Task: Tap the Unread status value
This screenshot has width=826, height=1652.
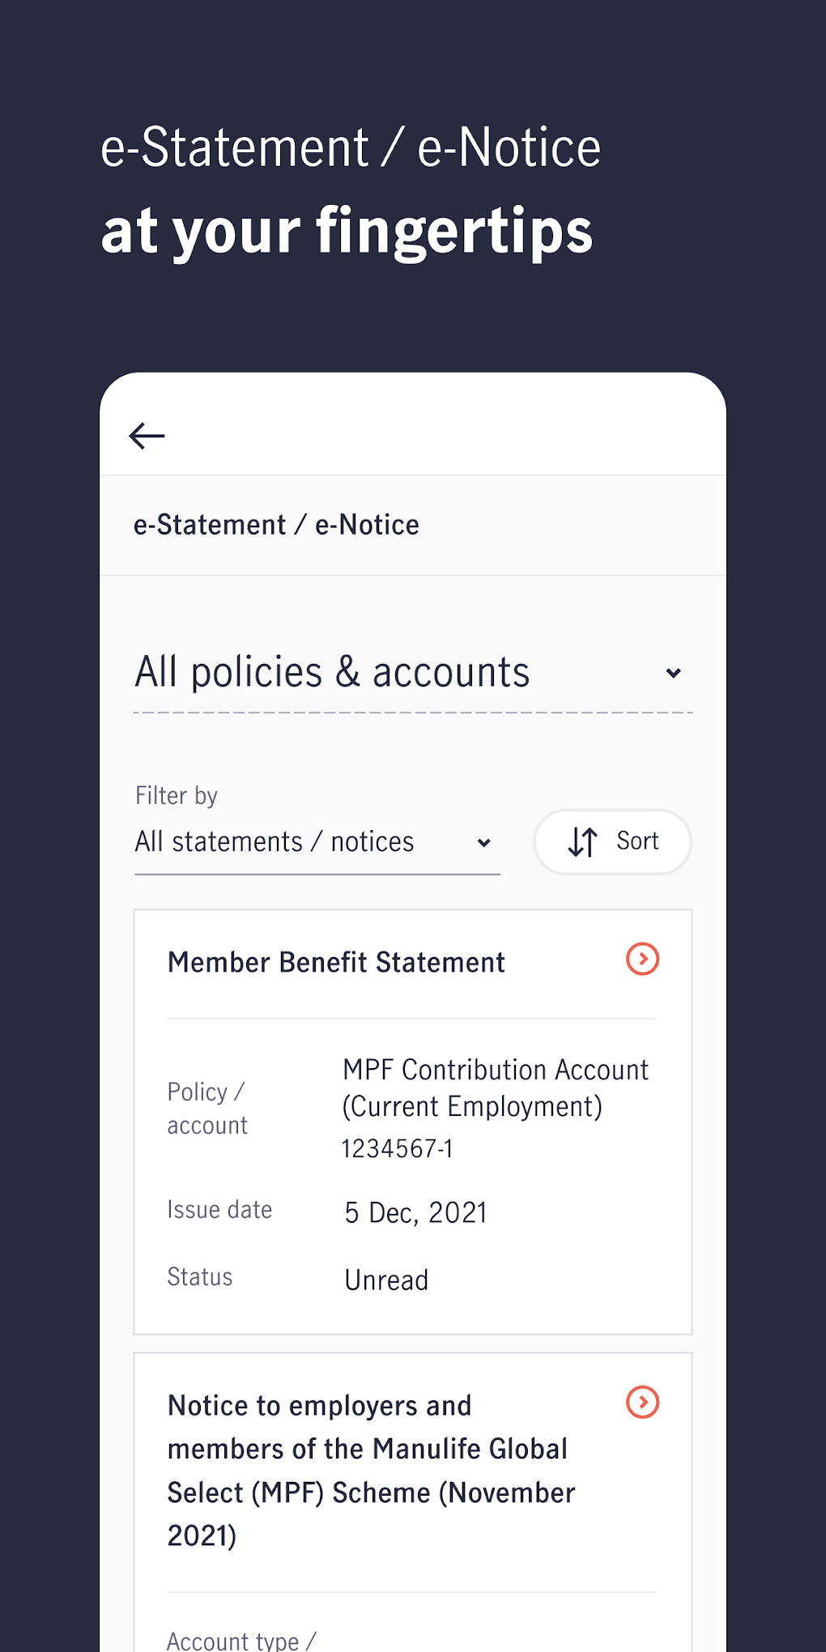Action: 386,1280
